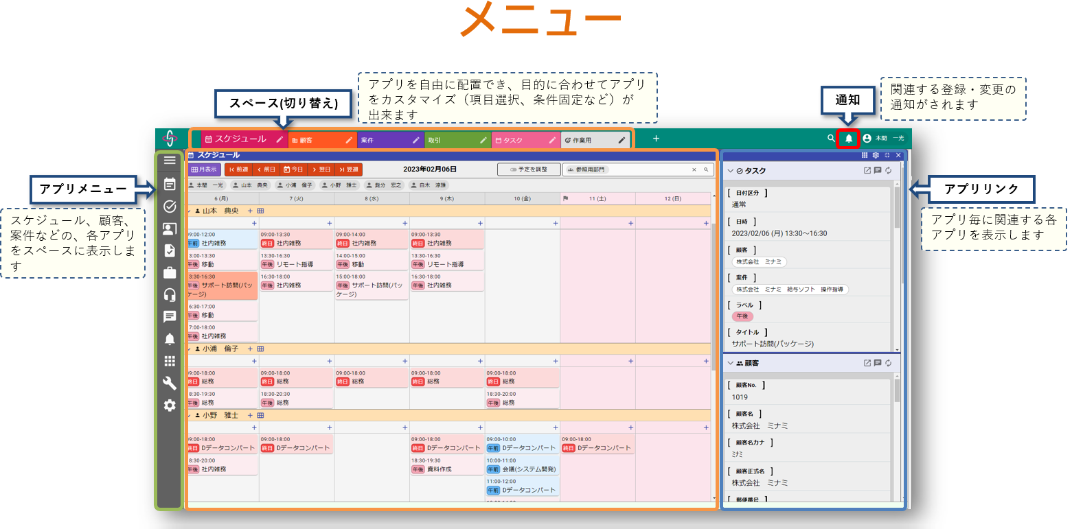Open the customer contact card icon

tap(170, 229)
